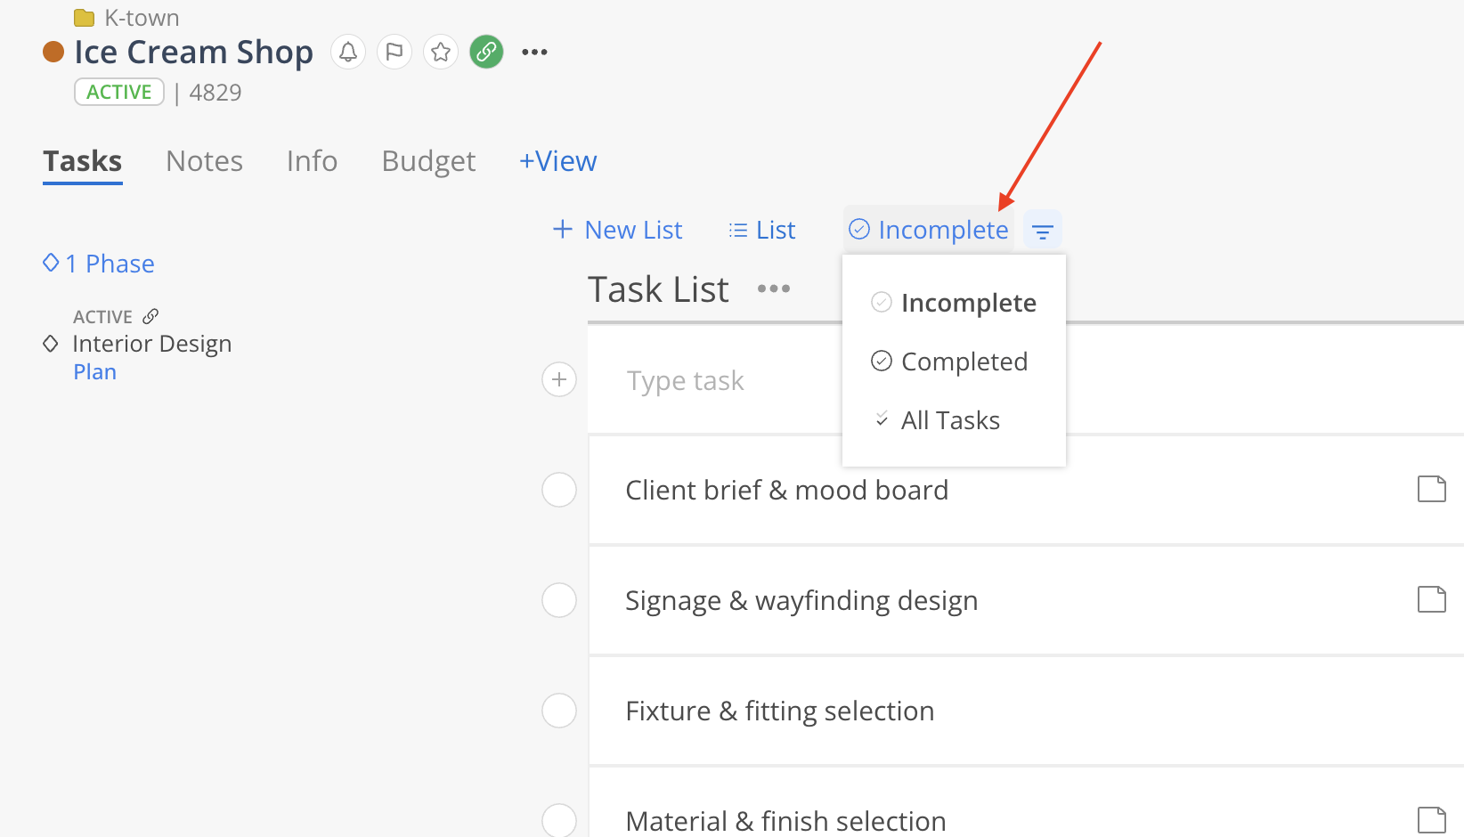
Task: Open the List view dropdown
Action: pos(762,231)
